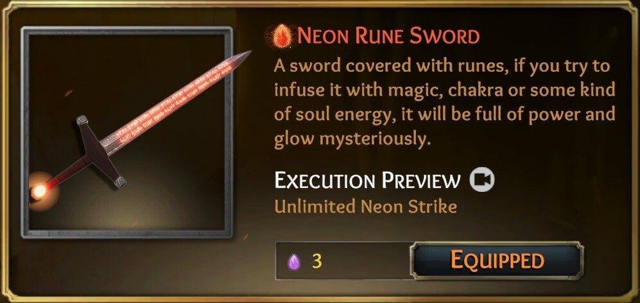Play the Execution Preview video camera icon

pos(481,180)
